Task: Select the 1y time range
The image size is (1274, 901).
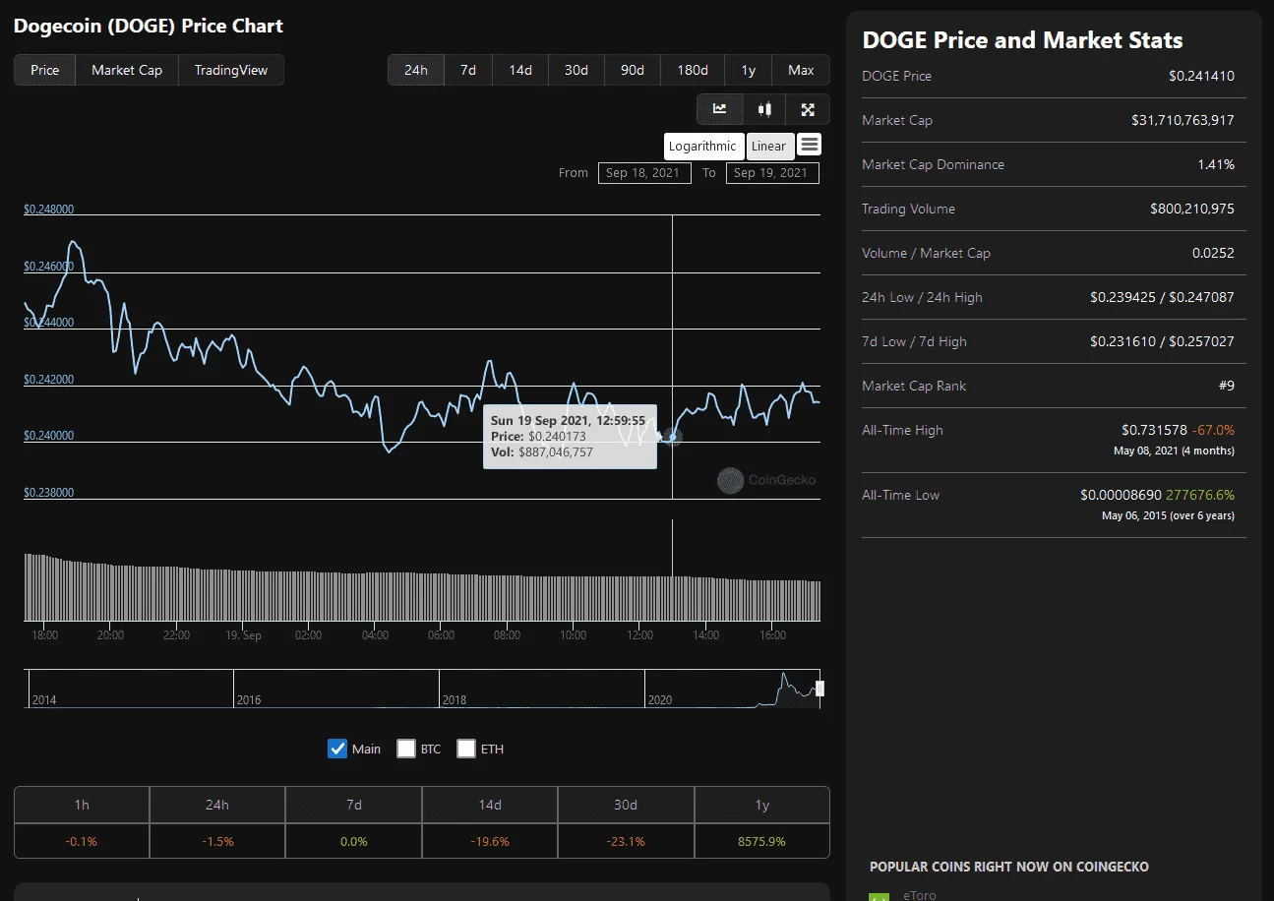Action: click(749, 70)
